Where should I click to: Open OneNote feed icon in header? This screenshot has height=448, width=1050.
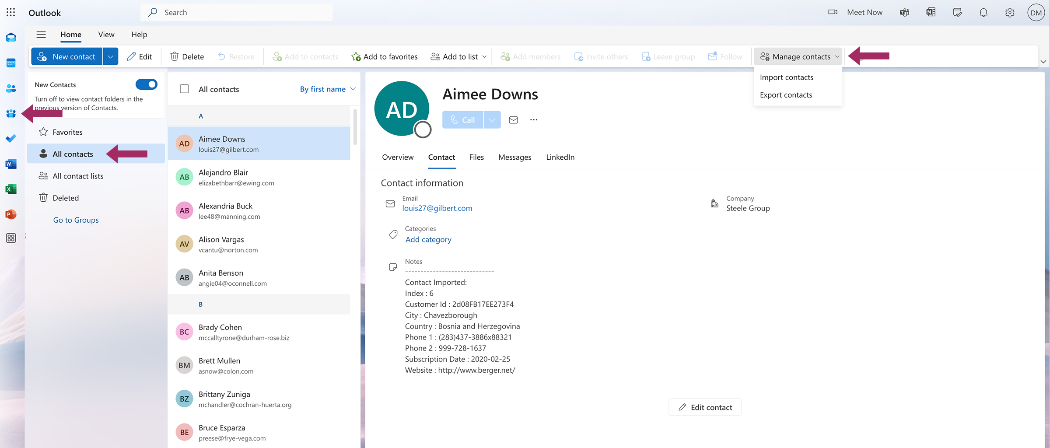931,13
